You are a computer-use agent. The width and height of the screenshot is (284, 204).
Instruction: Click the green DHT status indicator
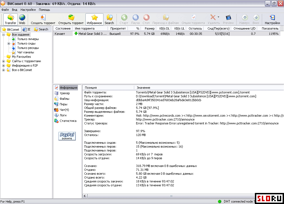pos(220,202)
